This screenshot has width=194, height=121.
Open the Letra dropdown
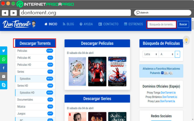[x=151, y=54]
